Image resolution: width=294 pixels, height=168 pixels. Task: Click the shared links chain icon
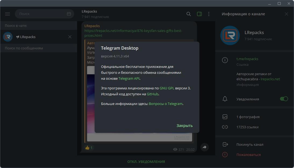coord(225,127)
